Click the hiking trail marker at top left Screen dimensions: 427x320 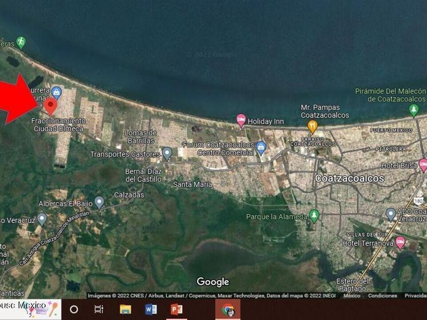[x=20, y=42]
